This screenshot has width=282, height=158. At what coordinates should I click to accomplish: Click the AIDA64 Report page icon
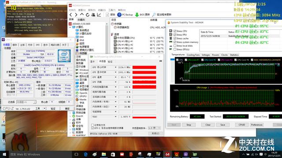(x=108, y=14)
